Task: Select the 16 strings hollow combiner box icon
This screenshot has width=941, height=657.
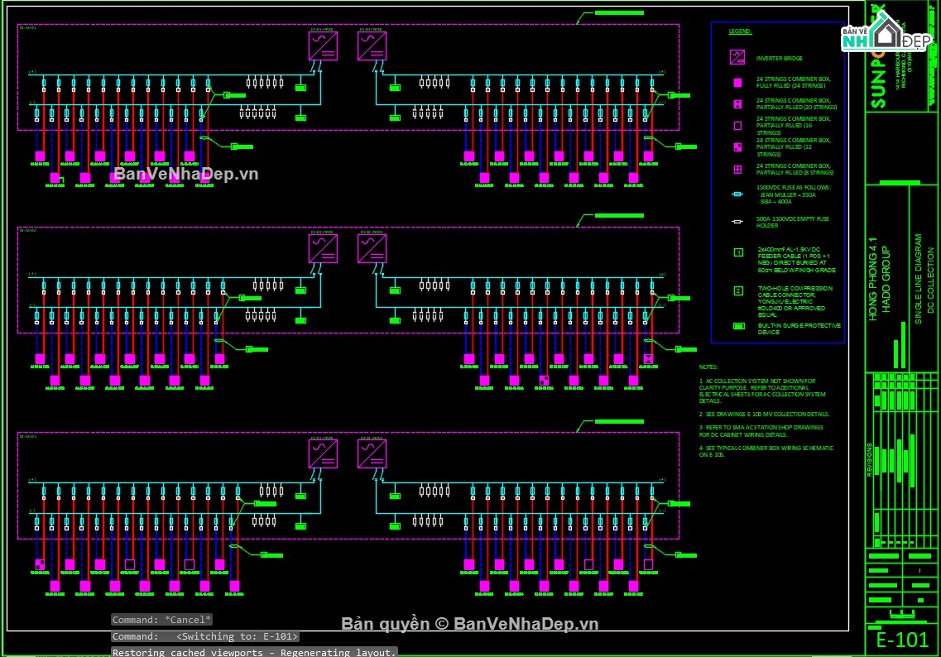Action: tap(737, 126)
